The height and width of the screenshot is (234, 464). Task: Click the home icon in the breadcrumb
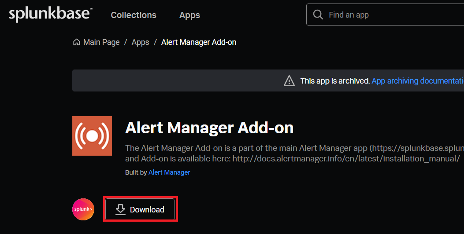tap(77, 42)
